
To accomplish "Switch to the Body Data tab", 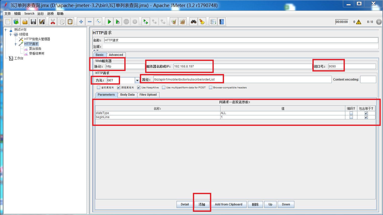I will coord(127,95).
